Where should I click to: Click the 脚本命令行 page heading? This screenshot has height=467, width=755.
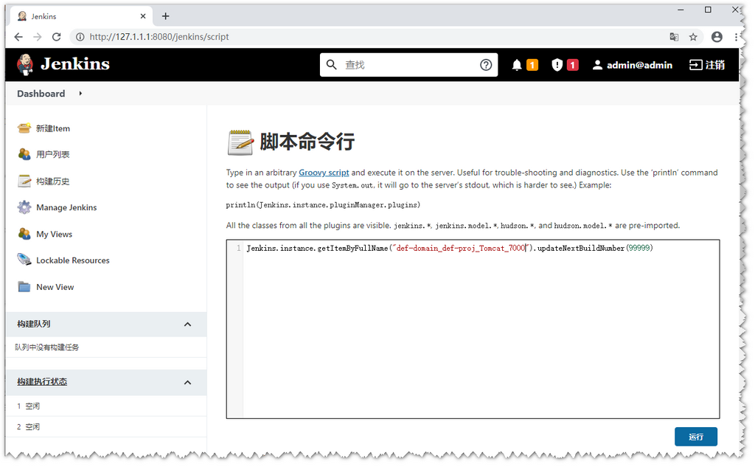click(x=307, y=142)
